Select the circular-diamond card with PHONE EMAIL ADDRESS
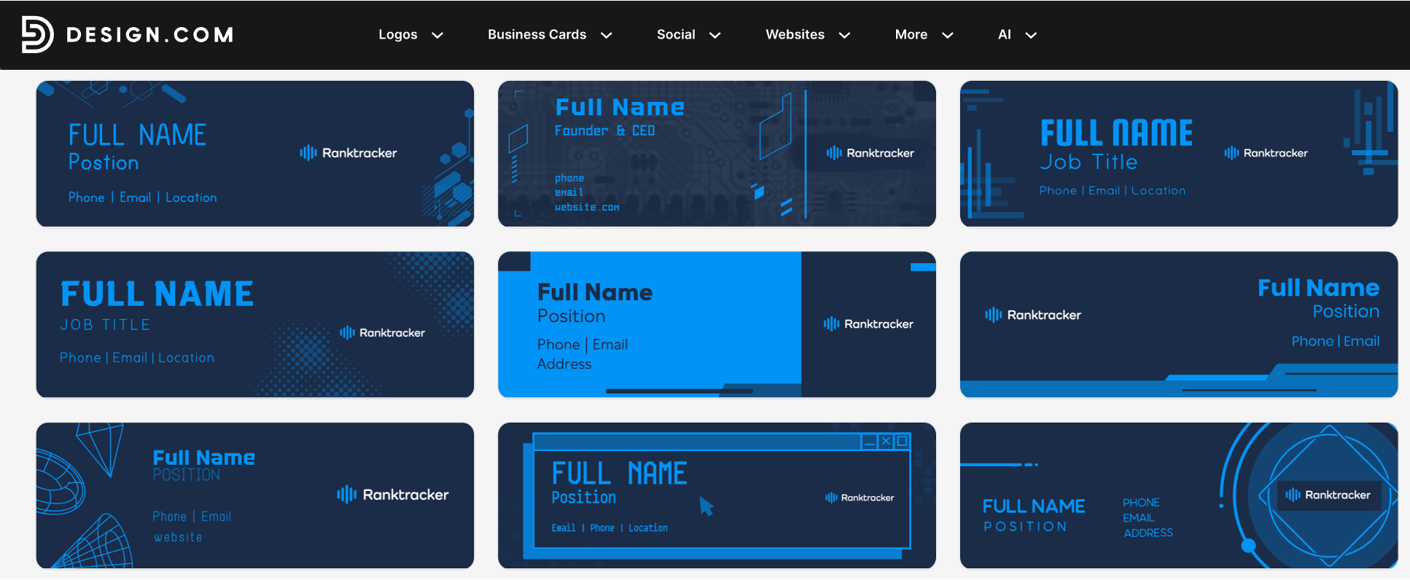The width and height of the screenshot is (1410, 580). tap(1179, 495)
